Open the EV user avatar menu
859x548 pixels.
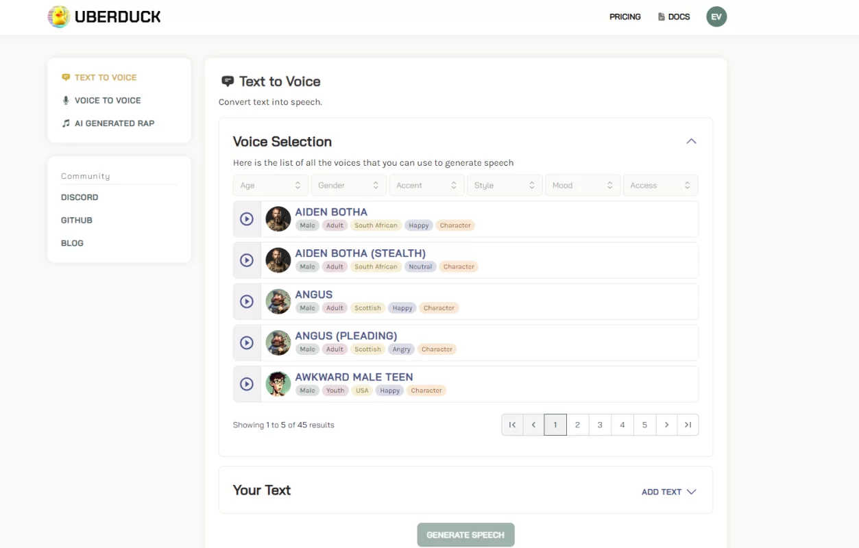pos(716,17)
